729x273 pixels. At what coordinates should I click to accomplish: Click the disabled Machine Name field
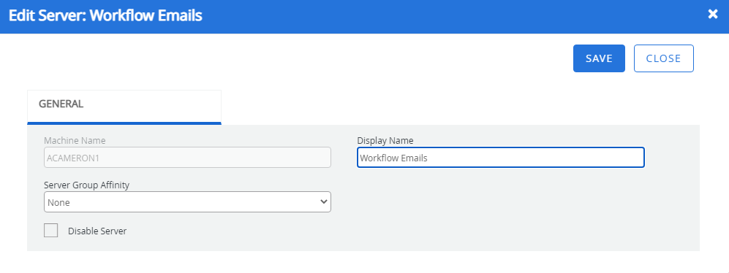point(187,158)
